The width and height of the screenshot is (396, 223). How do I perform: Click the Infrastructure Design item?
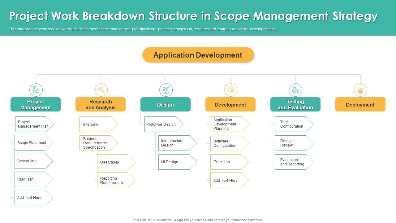178,143
